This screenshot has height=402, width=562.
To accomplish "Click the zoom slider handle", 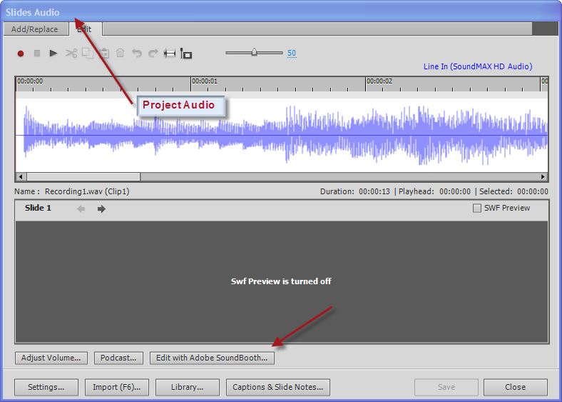I will coord(254,52).
